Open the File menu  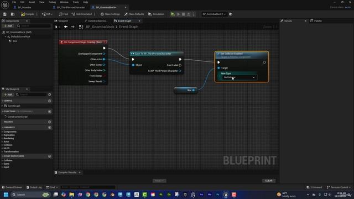click(14, 2)
